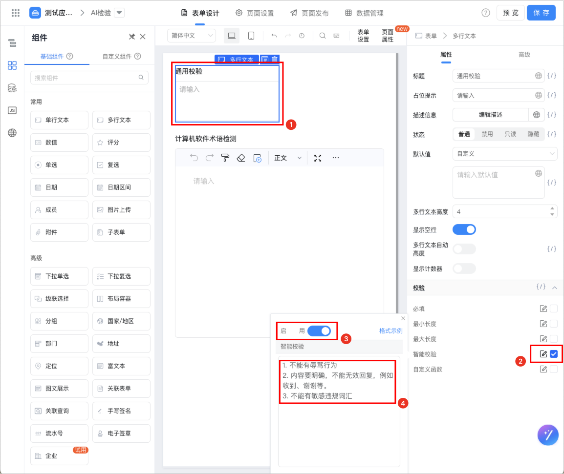Screen dimensions: 564x474
Task: Switch to the 页面设置 tab
Action: coord(255,13)
